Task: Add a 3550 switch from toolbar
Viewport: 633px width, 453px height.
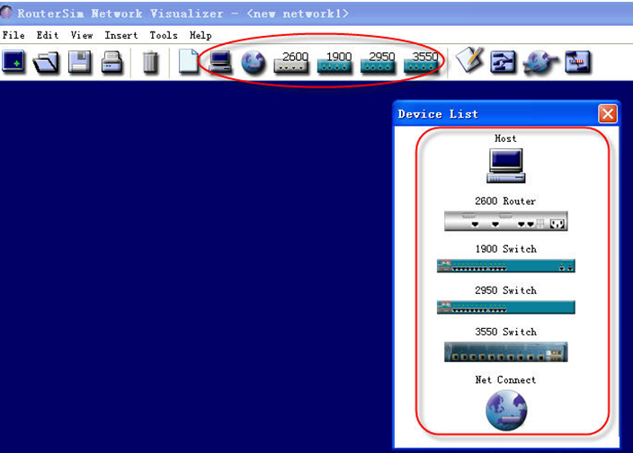Action: pos(422,62)
